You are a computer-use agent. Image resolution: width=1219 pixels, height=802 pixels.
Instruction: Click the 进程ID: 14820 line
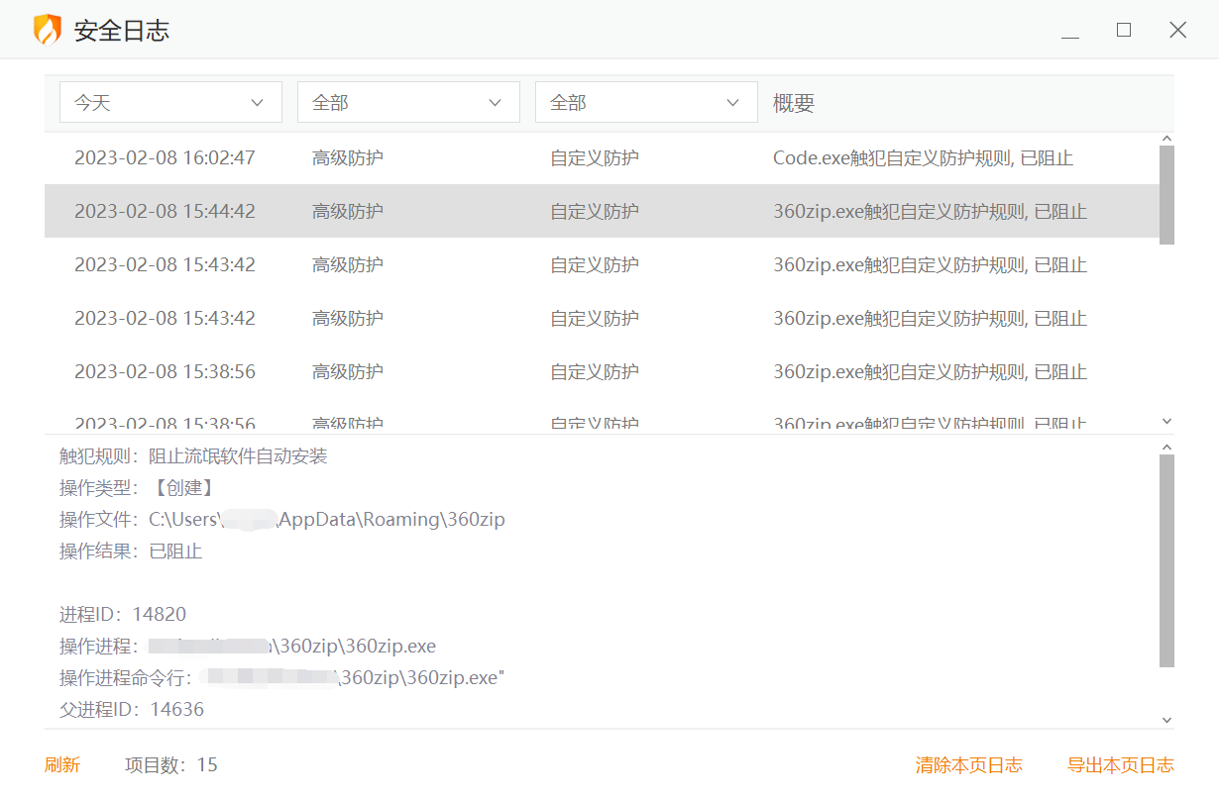(123, 615)
